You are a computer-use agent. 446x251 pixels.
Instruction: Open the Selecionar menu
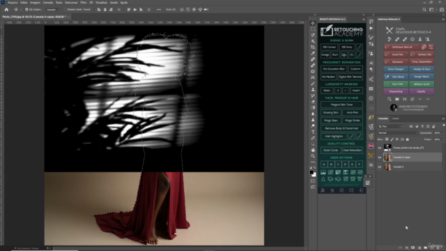click(x=71, y=3)
